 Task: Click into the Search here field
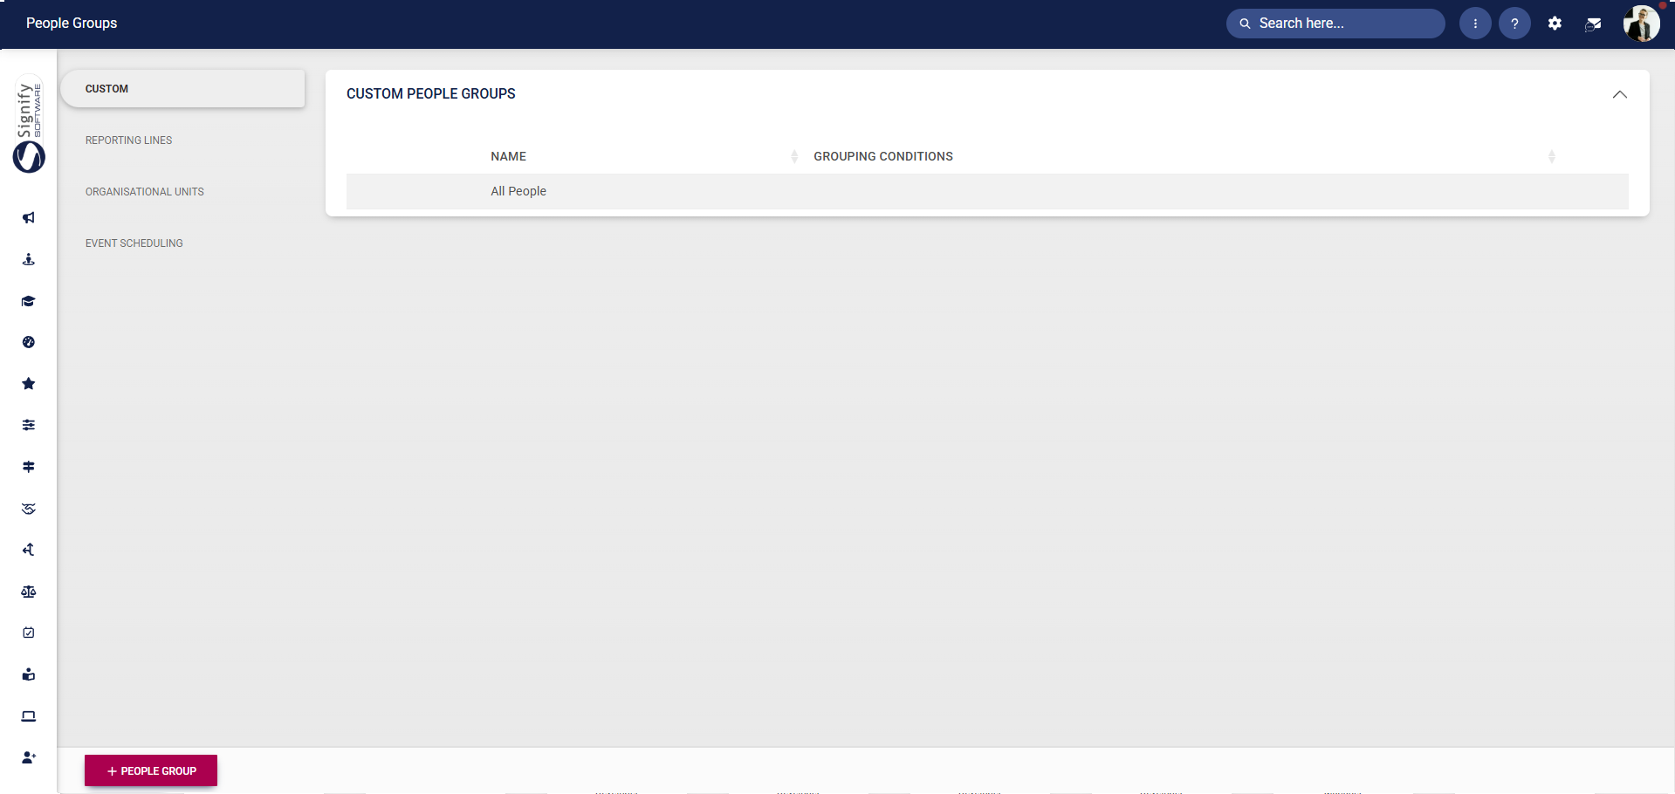click(1344, 24)
